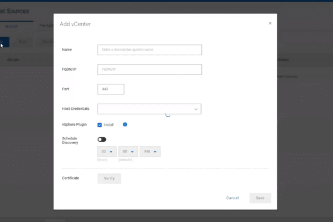This screenshot has width=333, height=222.
Task: Expand the Host Credentials dropdown
Action: point(149,109)
